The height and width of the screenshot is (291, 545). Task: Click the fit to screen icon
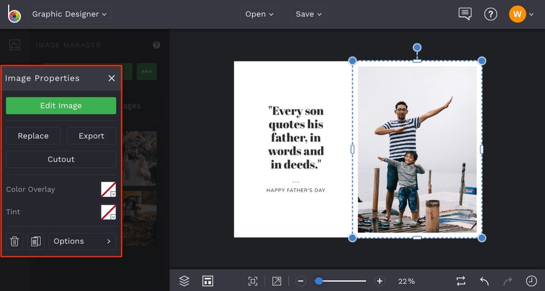point(252,281)
